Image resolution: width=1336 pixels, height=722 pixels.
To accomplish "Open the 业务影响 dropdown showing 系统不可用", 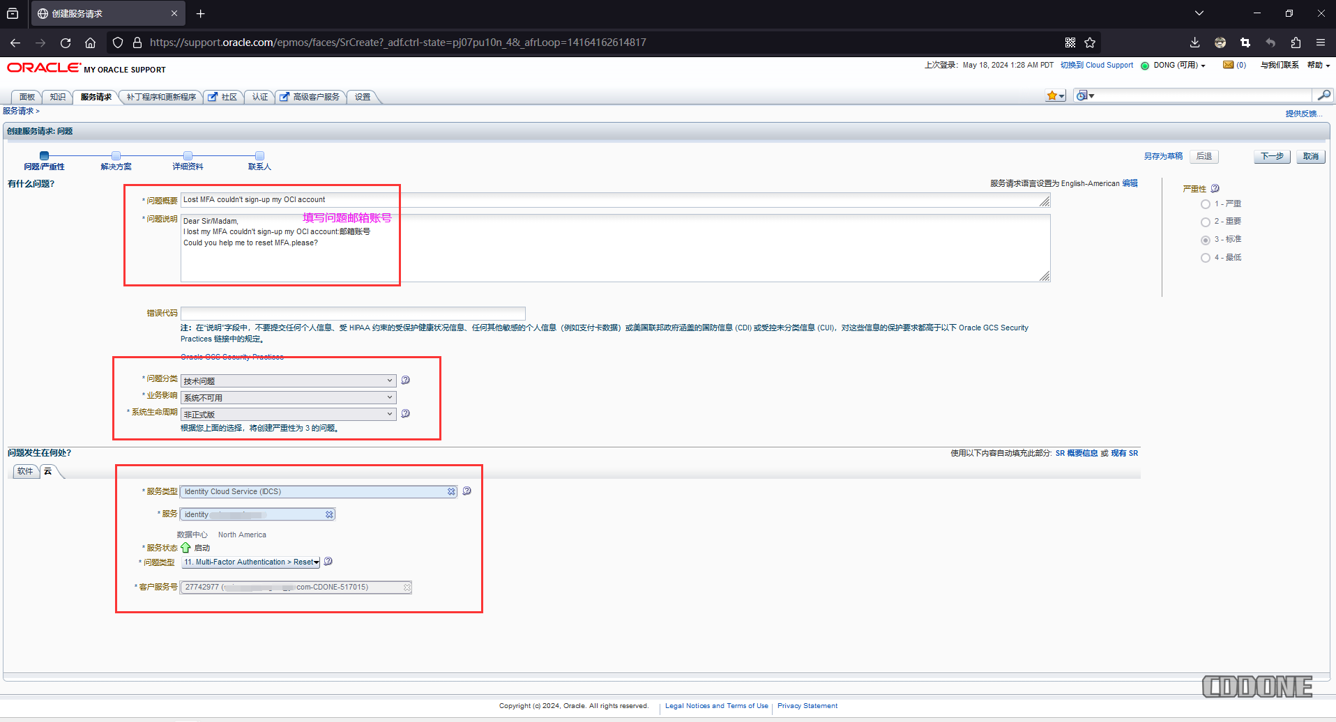I will coord(289,397).
